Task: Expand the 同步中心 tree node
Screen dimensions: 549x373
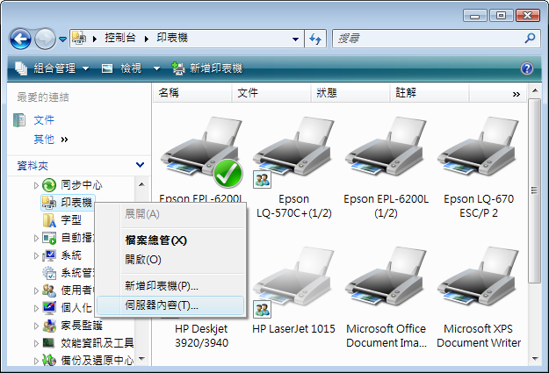Action: pyautogui.click(x=36, y=185)
